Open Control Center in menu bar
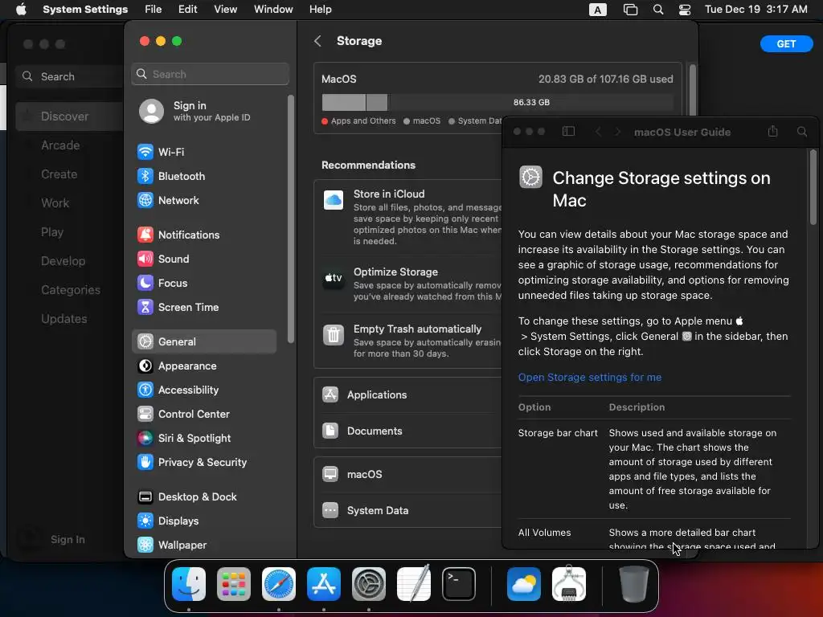 tap(685, 10)
